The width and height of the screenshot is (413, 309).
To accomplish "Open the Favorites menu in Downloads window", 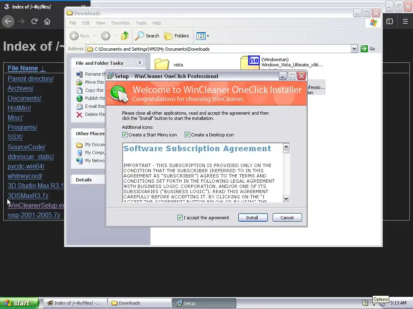I will [120, 23].
